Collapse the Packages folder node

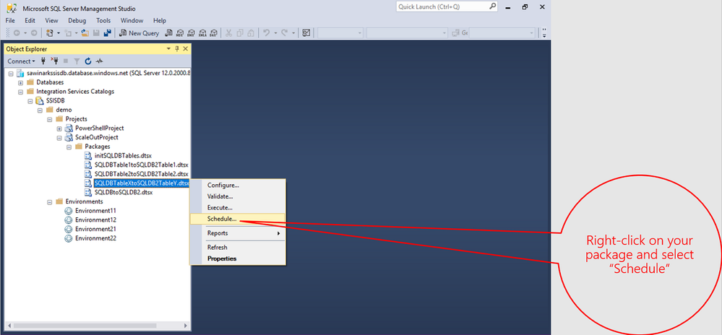pos(69,147)
